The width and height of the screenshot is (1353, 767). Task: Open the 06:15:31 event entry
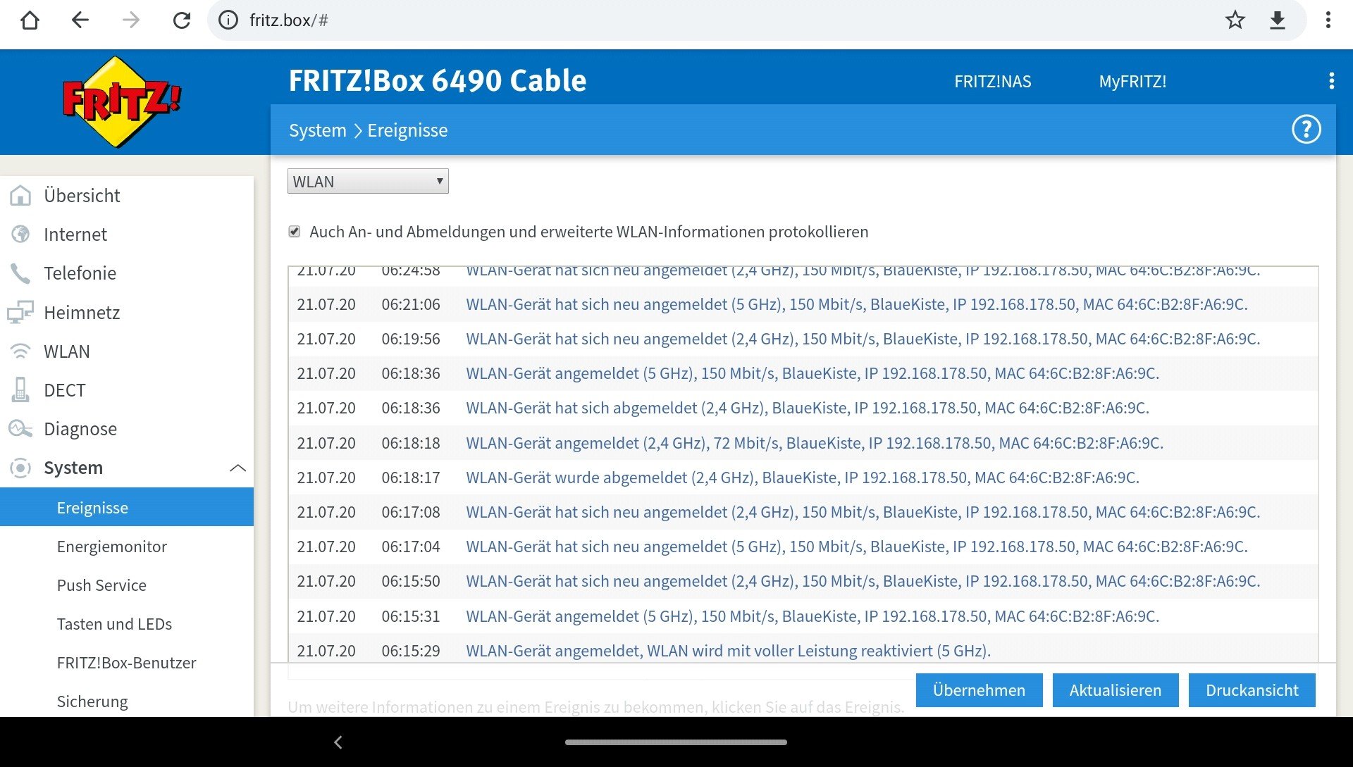click(x=803, y=616)
